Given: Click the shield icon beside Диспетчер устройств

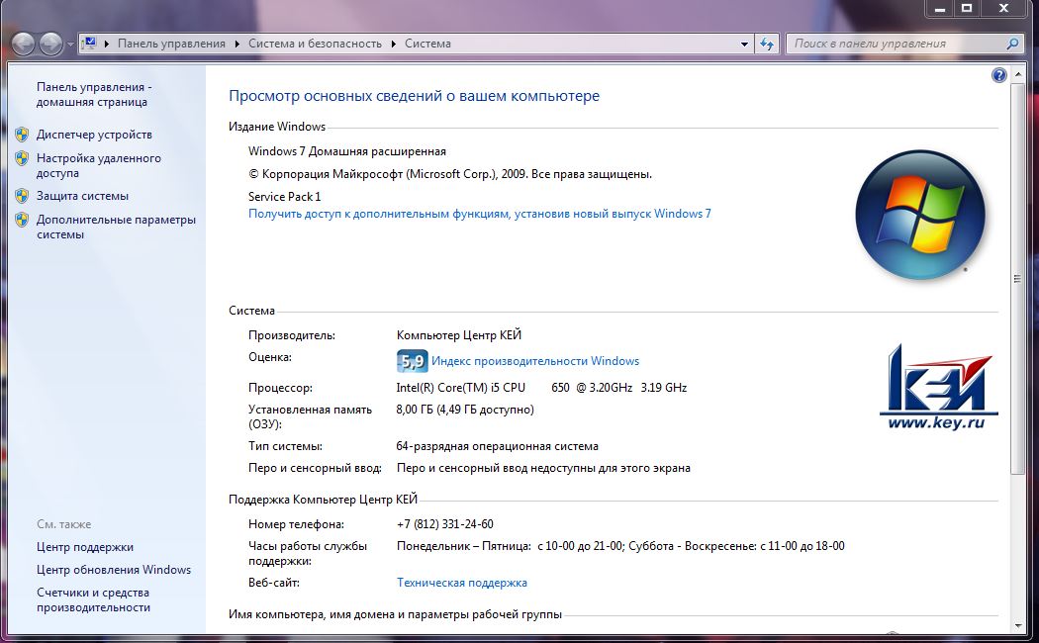Looking at the screenshot, I should coord(22,135).
